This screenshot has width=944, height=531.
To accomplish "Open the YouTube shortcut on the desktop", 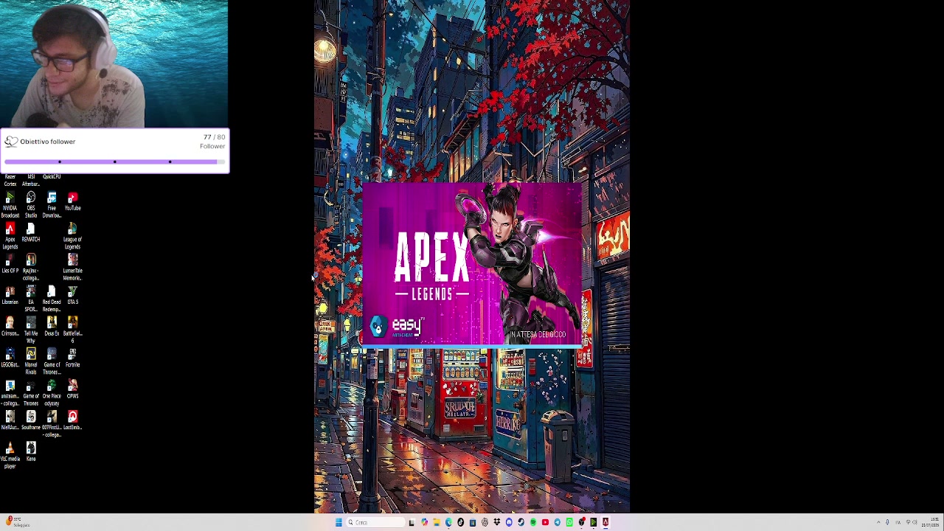I will [72, 202].
